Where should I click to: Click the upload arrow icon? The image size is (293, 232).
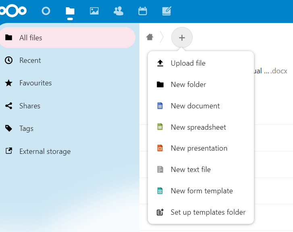(160, 63)
